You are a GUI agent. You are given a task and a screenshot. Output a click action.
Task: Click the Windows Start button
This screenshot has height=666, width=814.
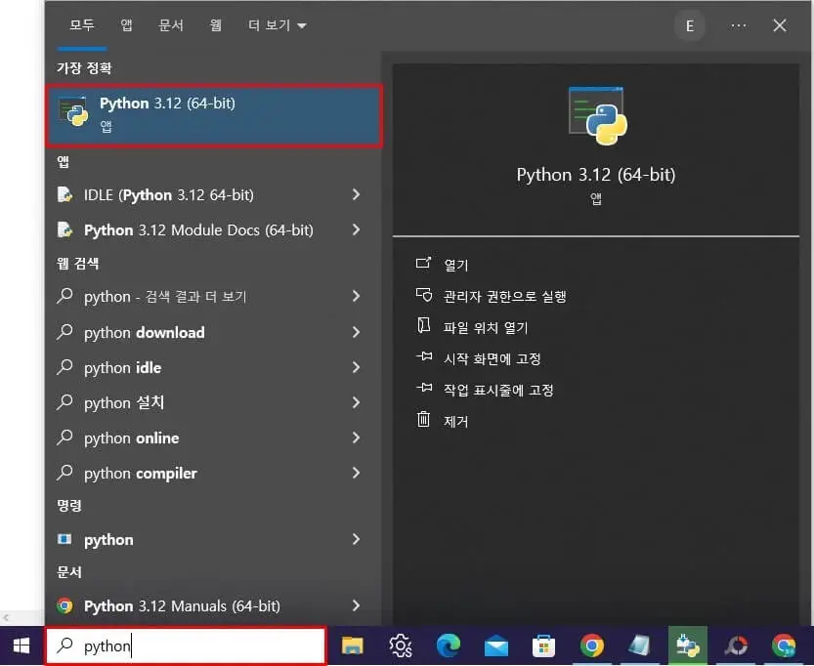[21, 645]
